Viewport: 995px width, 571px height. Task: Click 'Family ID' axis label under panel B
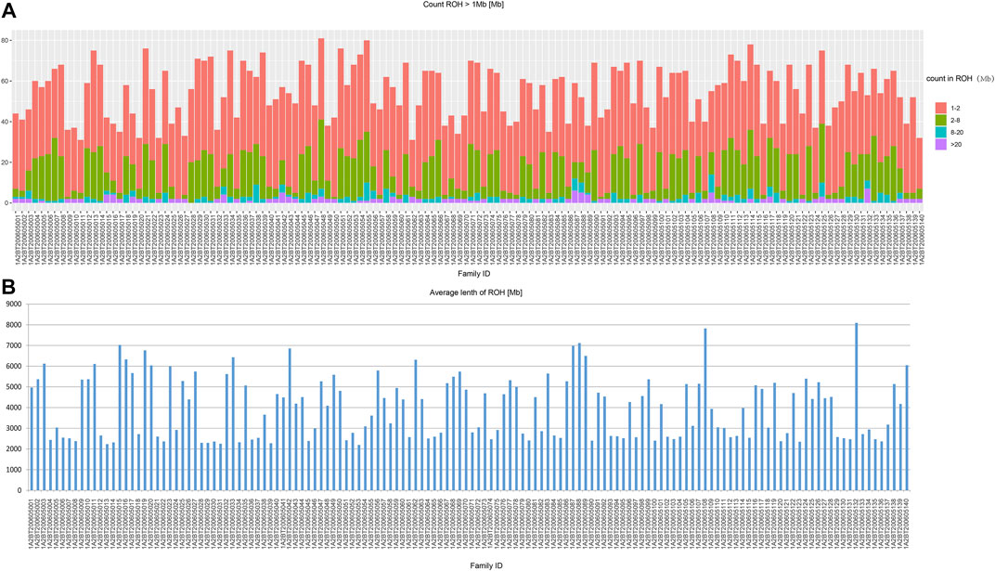click(x=486, y=565)
